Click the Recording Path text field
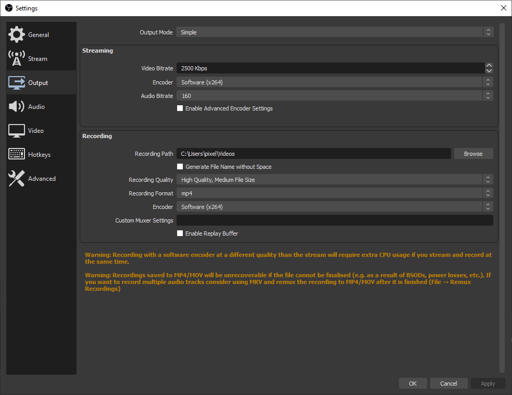 (314, 154)
